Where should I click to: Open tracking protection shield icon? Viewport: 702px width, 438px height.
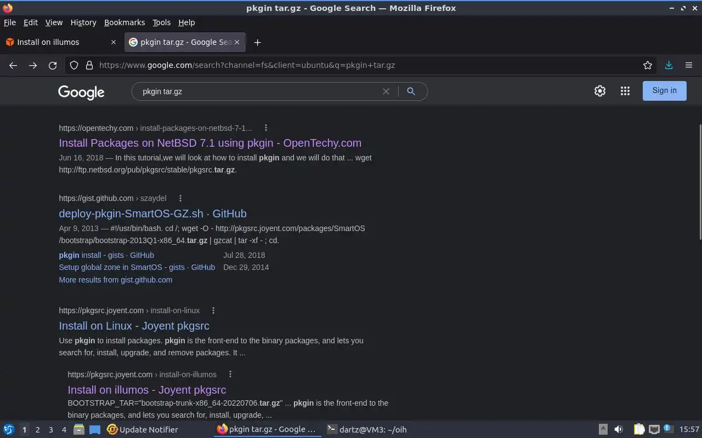point(74,65)
